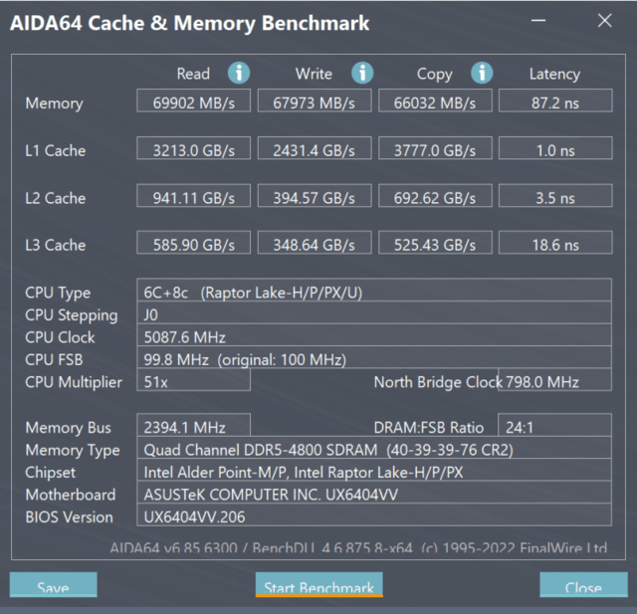This screenshot has width=637, height=614.
Task: Select the CPU Type field
Action: [x=374, y=292]
